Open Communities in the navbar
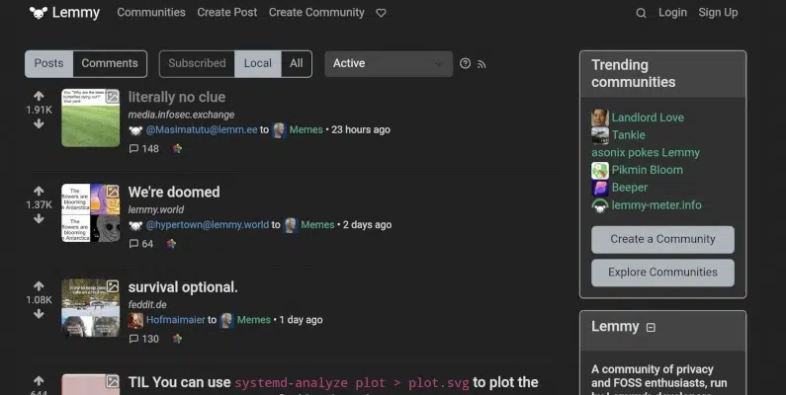The image size is (786, 395). pyautogui.click(x=150, y=13)
